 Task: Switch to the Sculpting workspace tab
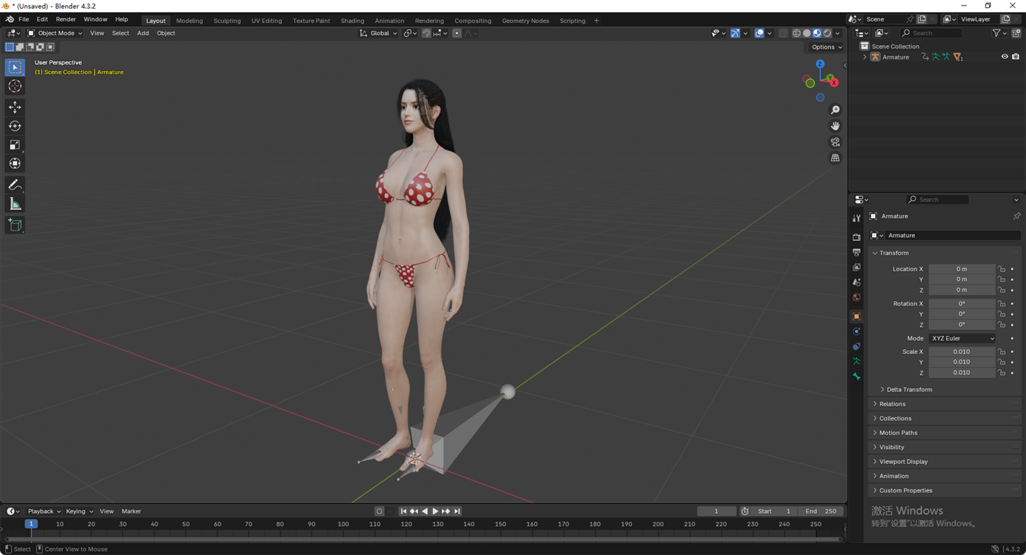tap(227, 21)
